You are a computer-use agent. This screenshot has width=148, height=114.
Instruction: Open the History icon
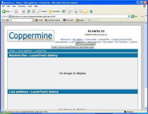coord(64,11)
